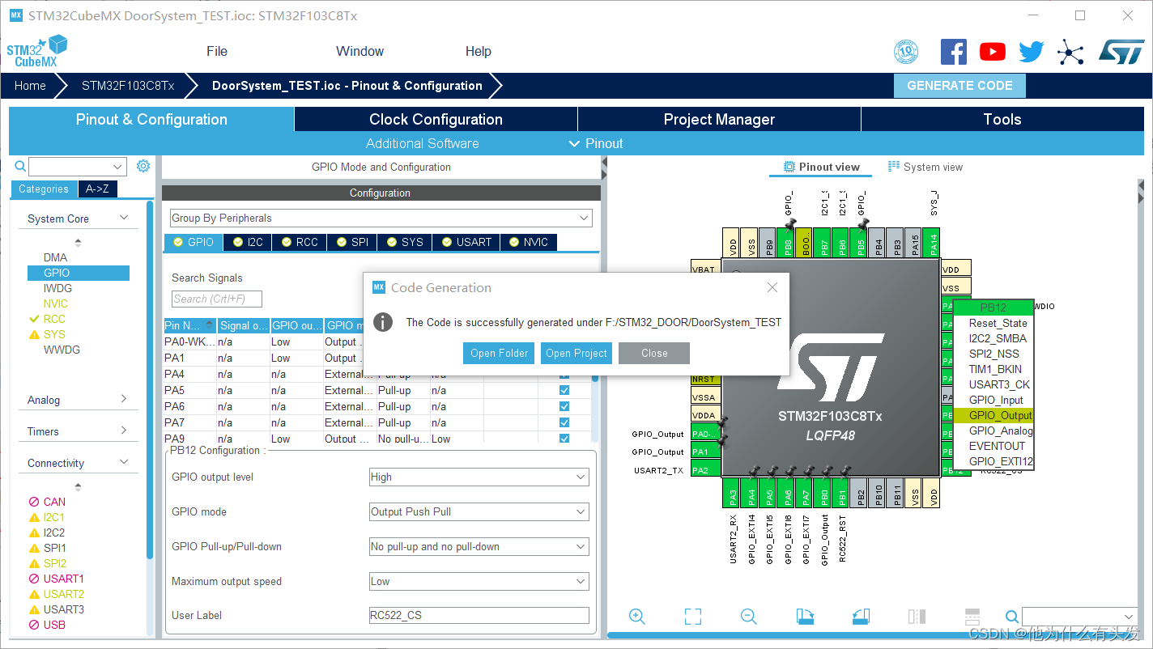Viewport: 1153px width, 649px height.
Task: Select NVIC under System Core
Action: (56, 303)
